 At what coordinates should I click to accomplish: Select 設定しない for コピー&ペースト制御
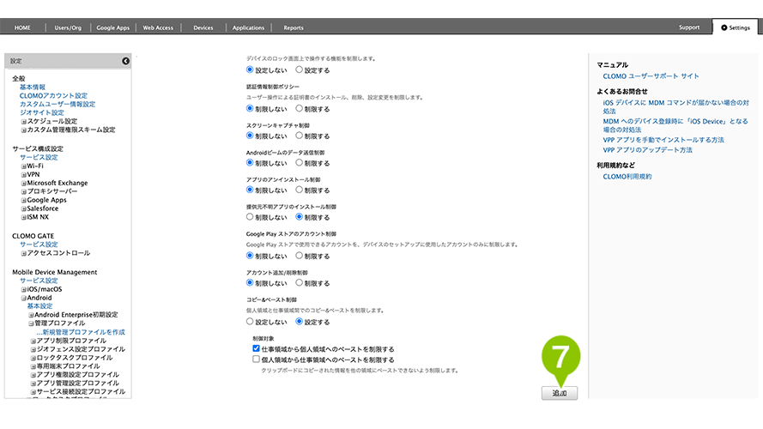(x=250, y=322)
